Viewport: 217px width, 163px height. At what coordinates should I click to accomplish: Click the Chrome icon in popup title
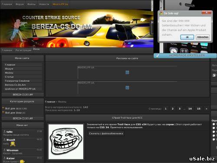161,13
